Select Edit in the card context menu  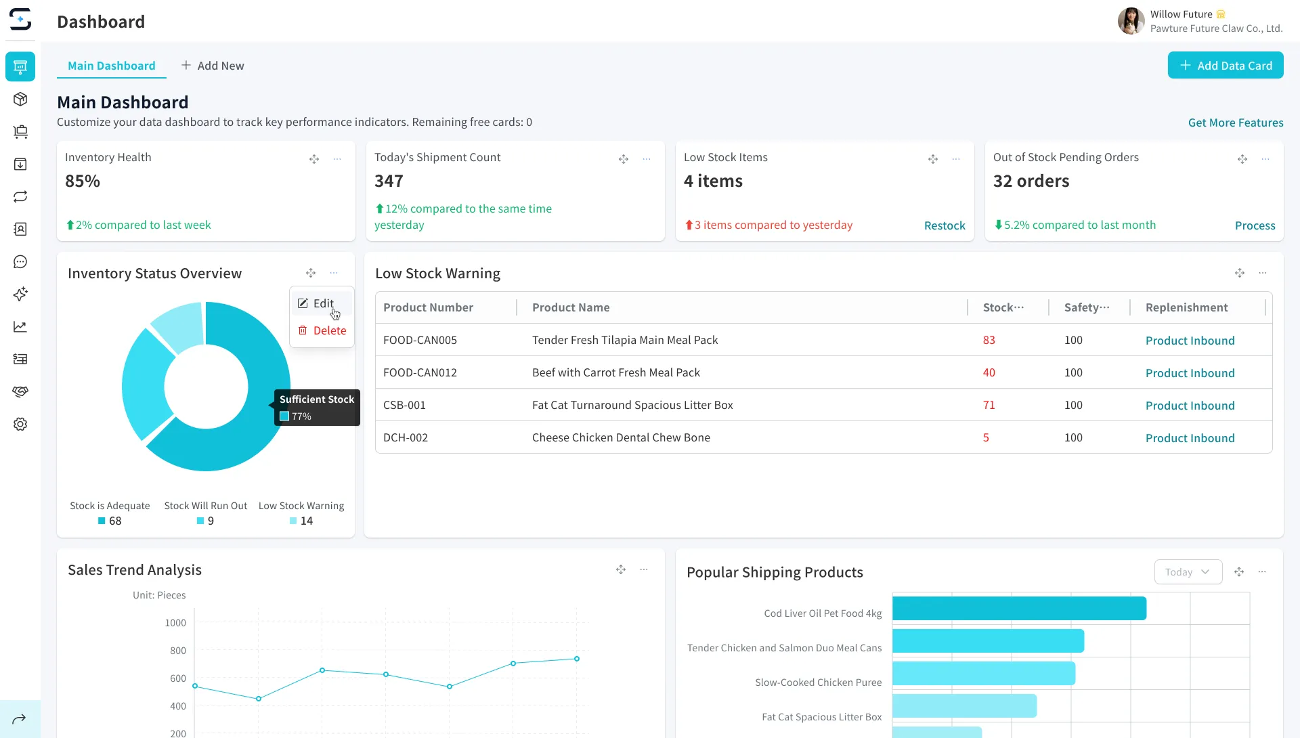(322, 303)
